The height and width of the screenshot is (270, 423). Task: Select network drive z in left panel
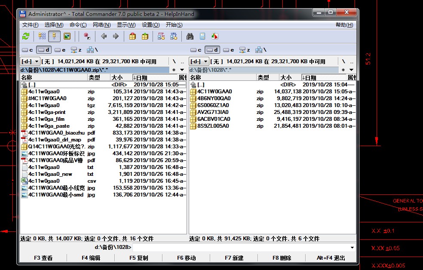coord(76,50)
